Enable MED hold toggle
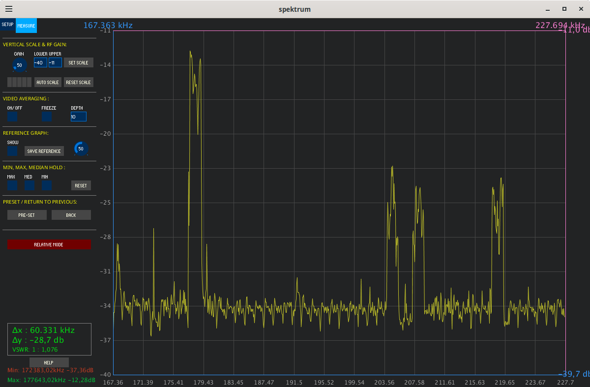The width and height of the screenshot is (590, 387). (29, 185)
